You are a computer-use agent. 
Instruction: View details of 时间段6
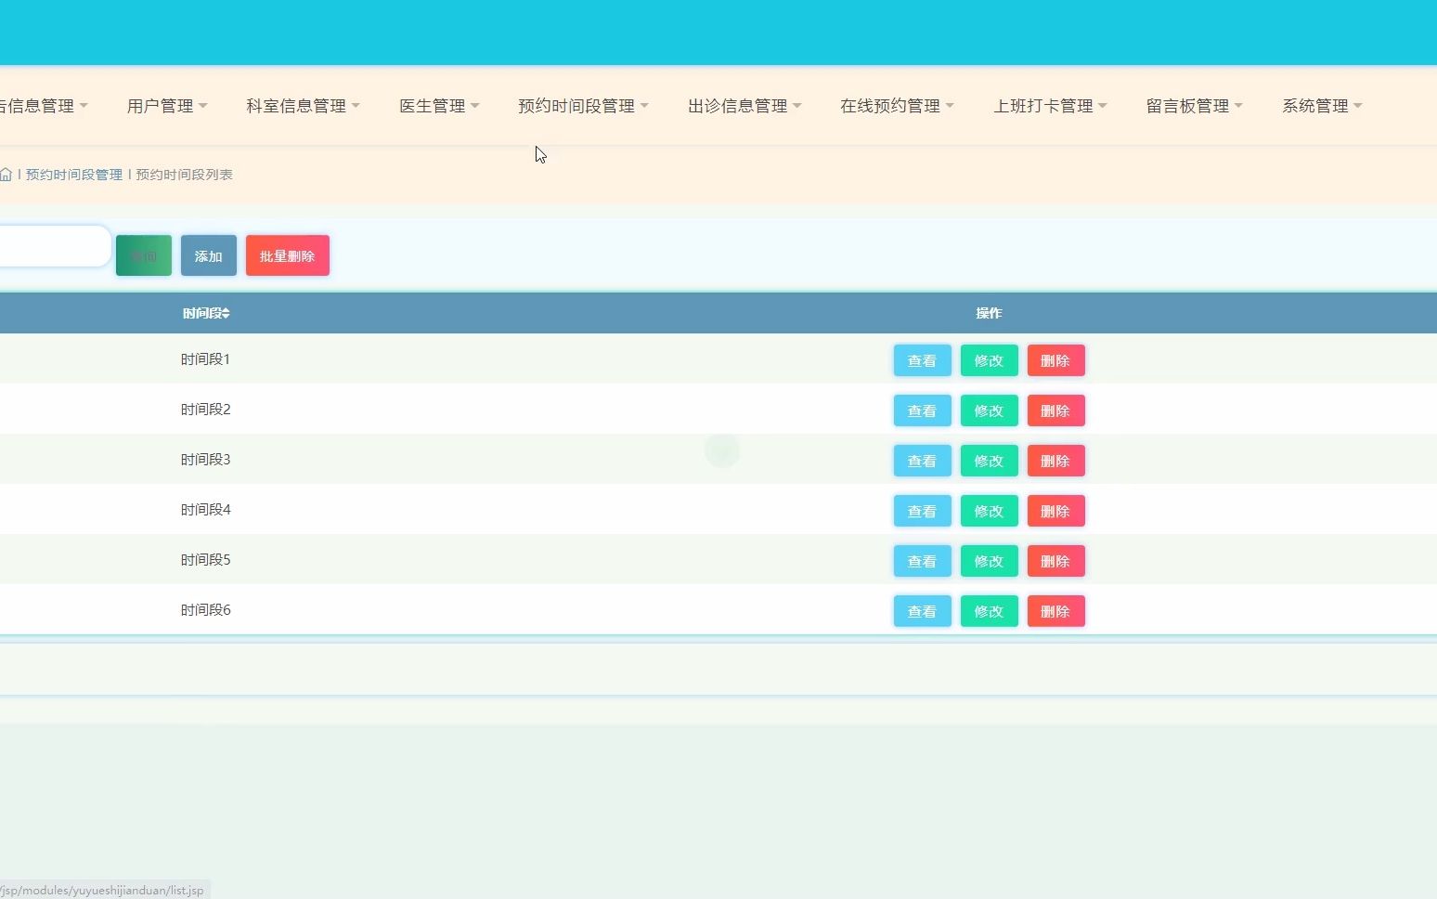coord(923,611)
